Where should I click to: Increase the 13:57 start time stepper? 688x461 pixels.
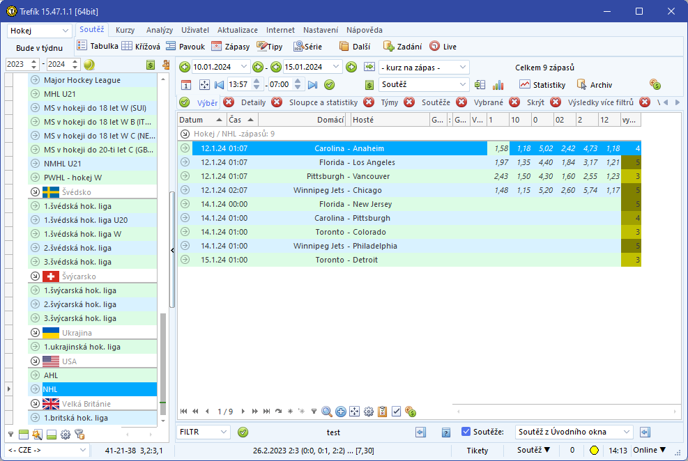257,81
